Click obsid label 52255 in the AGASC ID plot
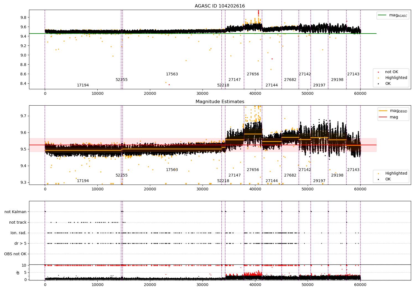Image resolution: width=415 pixels, height=291 pixels. (121, 80)
